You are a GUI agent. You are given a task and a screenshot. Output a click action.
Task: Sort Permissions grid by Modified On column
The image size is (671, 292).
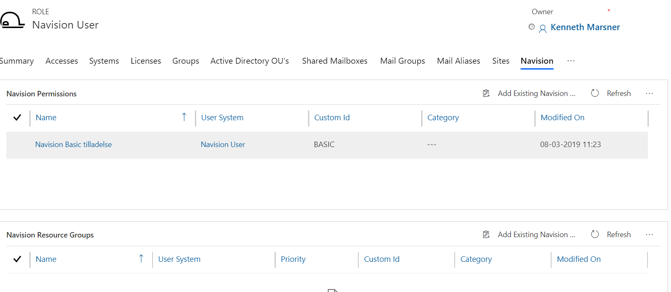pyautogui.click(x=562, y=118)
